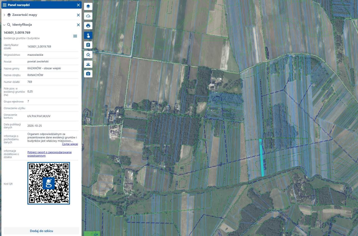Click the Identyfikacja search icon
358x236 pixels.
pos(9,25)
